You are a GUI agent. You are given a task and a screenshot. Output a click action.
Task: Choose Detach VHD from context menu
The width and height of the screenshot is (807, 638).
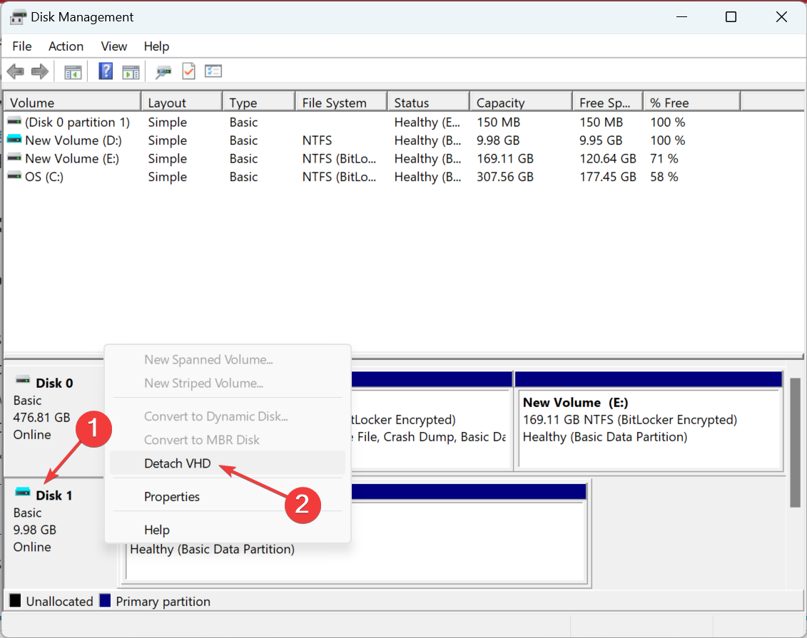(x=227, y=463)
